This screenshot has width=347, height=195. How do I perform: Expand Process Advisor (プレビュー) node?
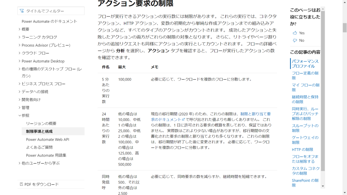pos(19,45)
